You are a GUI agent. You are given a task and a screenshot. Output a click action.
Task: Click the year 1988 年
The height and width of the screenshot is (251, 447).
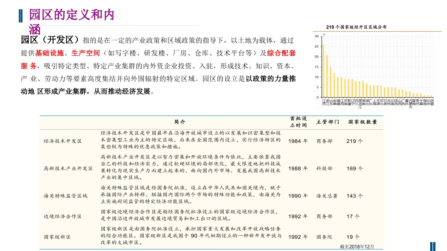click(x=298, y=168)
